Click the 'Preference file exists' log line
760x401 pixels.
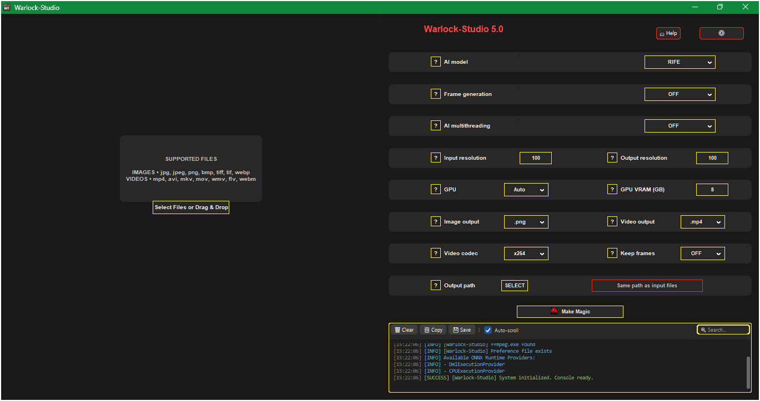click(x=473, y=351)
